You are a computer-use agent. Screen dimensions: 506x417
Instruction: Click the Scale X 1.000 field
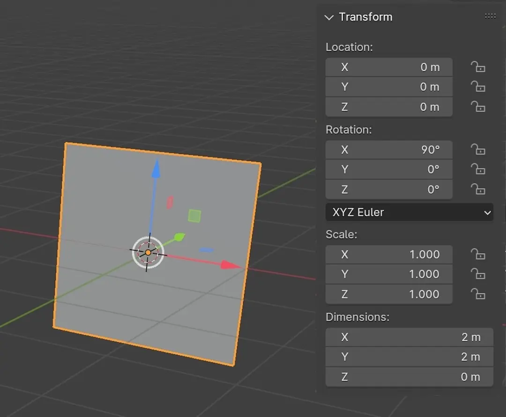[389, 255]
